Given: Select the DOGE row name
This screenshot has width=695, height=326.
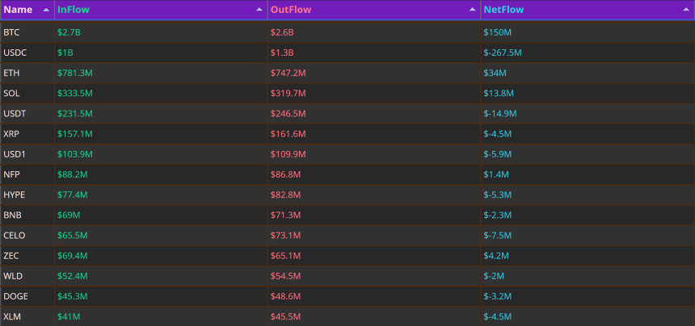Looking at the screenshot, I should point(15,297).
